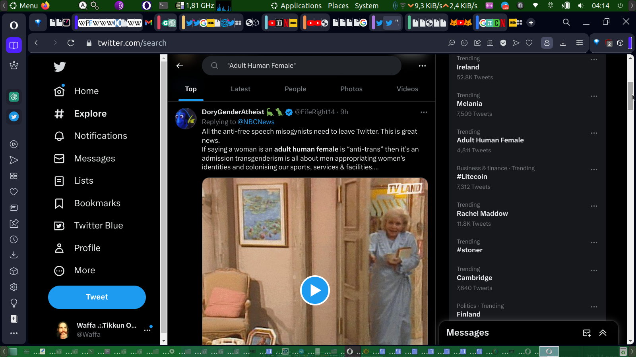Image resolution: width=636 pixels, height=357 pixels.
Task: Open the Opera main menu logo
Action: click(14, 25)
